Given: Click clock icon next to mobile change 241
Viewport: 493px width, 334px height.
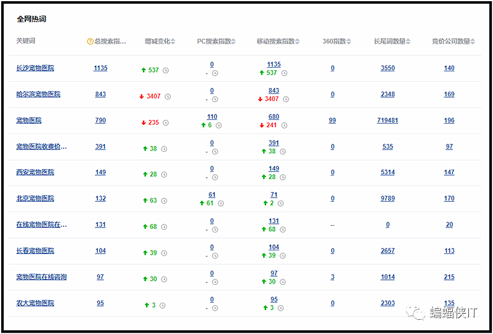Looking at the screenshot, I should (285, 125).
